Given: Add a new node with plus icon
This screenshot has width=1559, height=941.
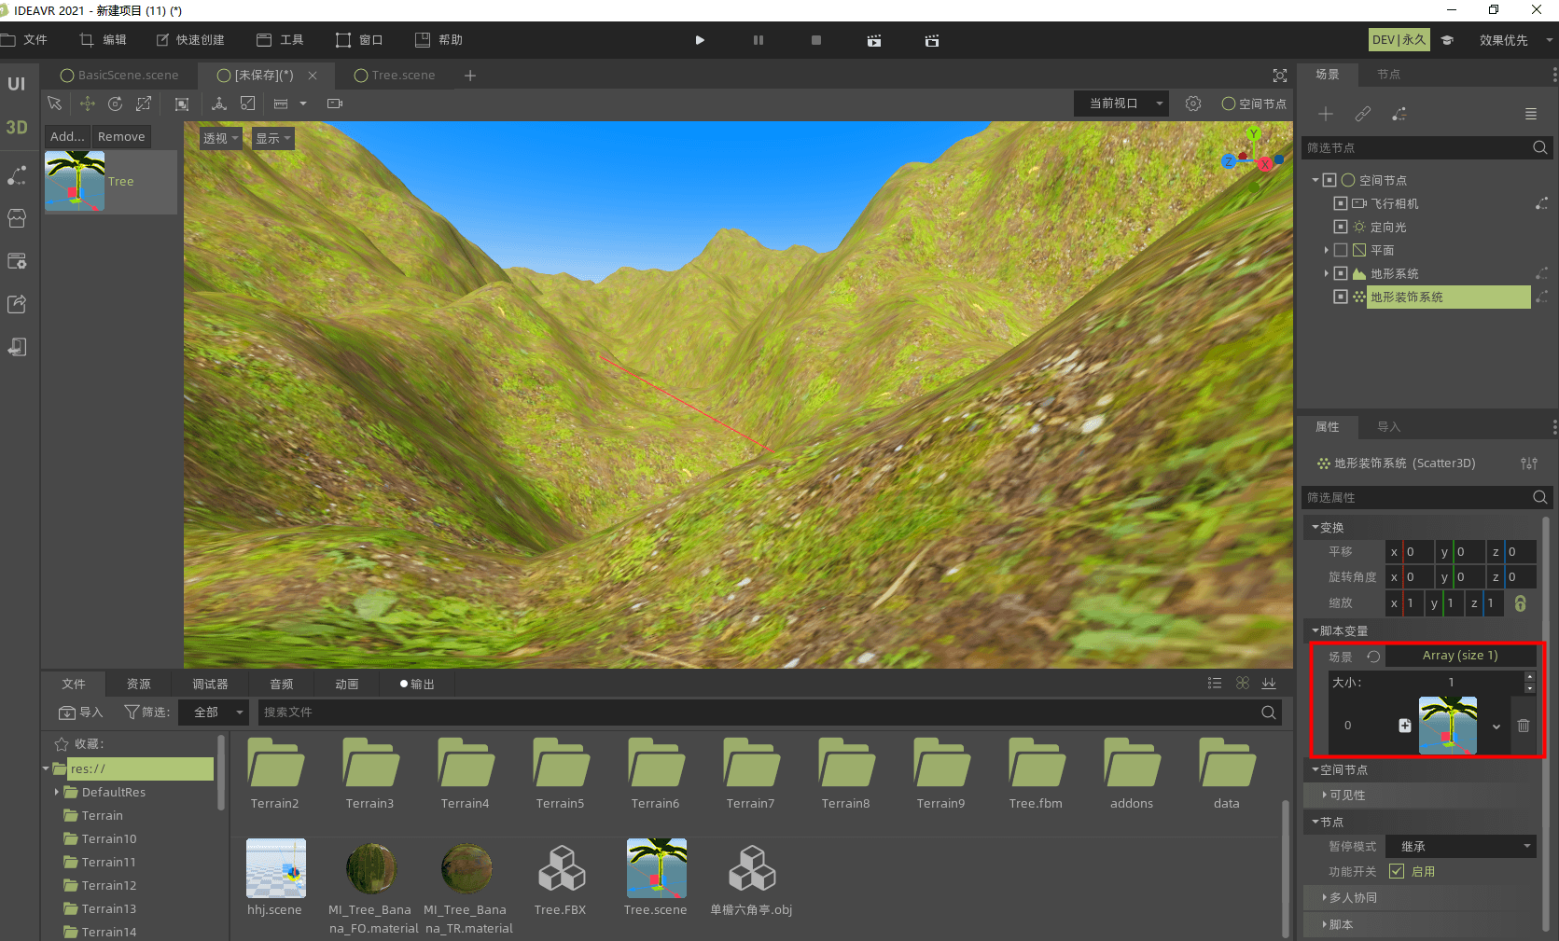Looking at the screenshot, I should click(x=1325, y=114).
